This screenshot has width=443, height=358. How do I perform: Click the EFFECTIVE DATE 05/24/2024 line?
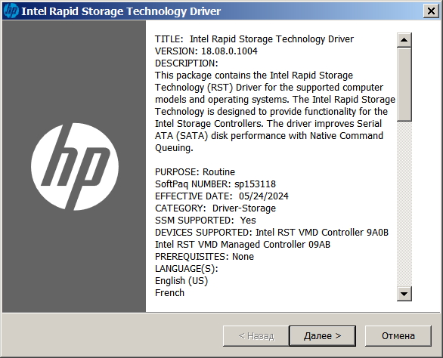click(x=221, y=196)
